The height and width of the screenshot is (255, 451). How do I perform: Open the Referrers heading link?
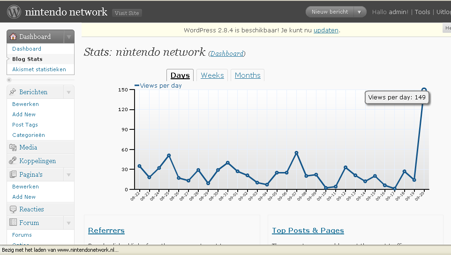pyautogui.click(x=106, y=230)
